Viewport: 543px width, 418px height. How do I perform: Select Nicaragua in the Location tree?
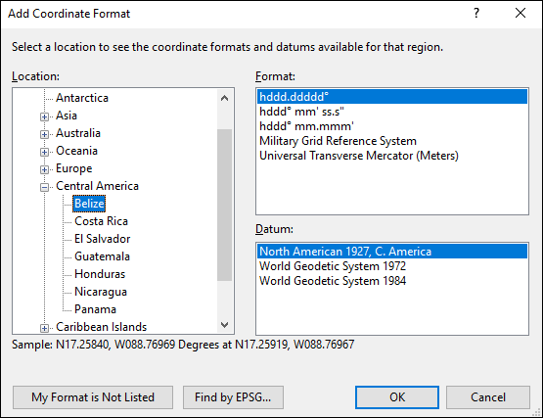[x=101, y=292]
